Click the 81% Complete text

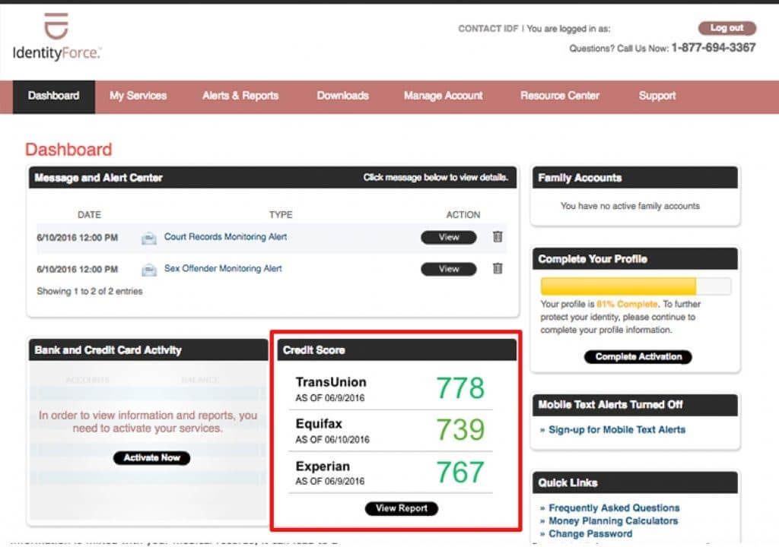pyautogui.click(x=627, y=304)
